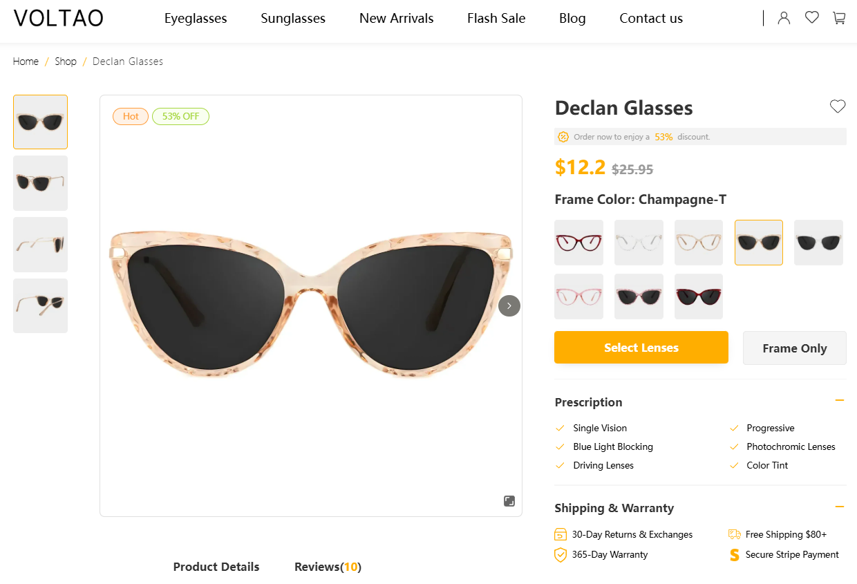Pick the pink clear frame color swatch
The width and height of the screenshot is (857, 584).
pyautogui.click(x=579, y=296)
